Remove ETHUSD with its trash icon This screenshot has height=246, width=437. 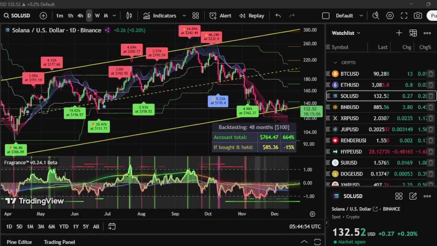pos(431,85)
